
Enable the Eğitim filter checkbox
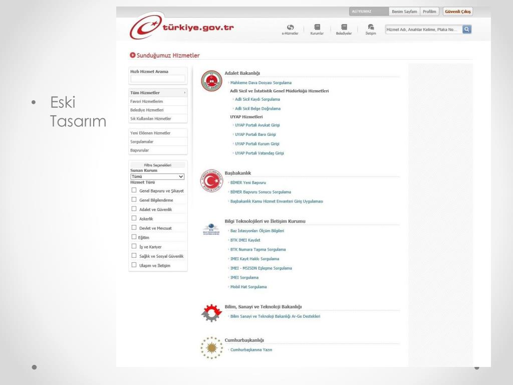[134, 237]
